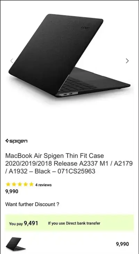139x254 pixels.
Task: Go to previous product image with left chevron
Action: [12, 61]
